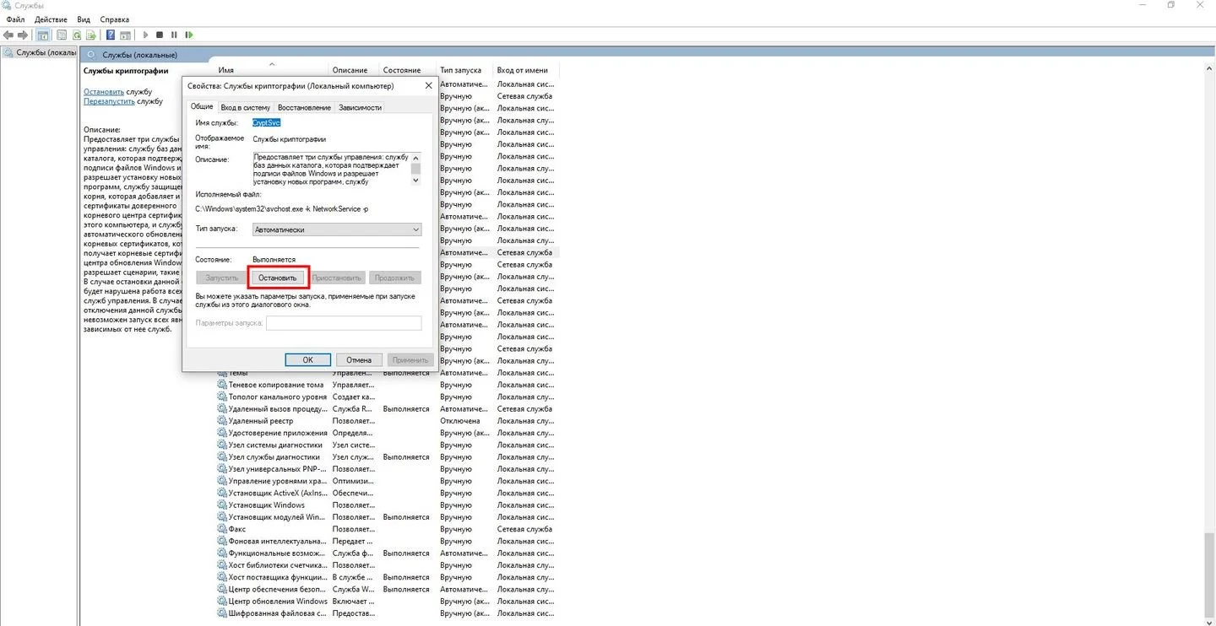Click the Отмена button

pyautogui.click(x=359, y=359)
